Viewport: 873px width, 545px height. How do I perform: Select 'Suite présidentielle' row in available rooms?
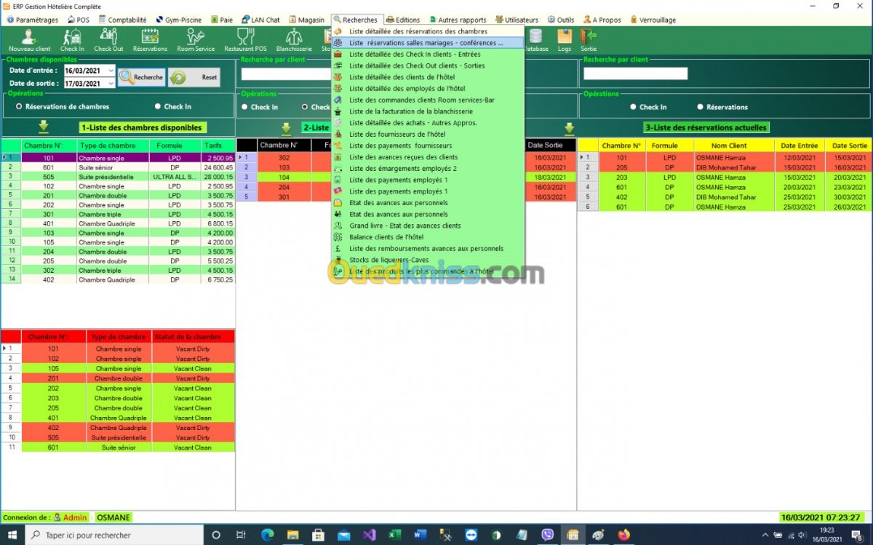pos(119,177)
